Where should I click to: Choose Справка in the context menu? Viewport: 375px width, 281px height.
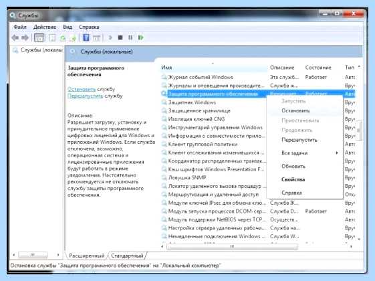pyautogui.click(x=304, y=193)
